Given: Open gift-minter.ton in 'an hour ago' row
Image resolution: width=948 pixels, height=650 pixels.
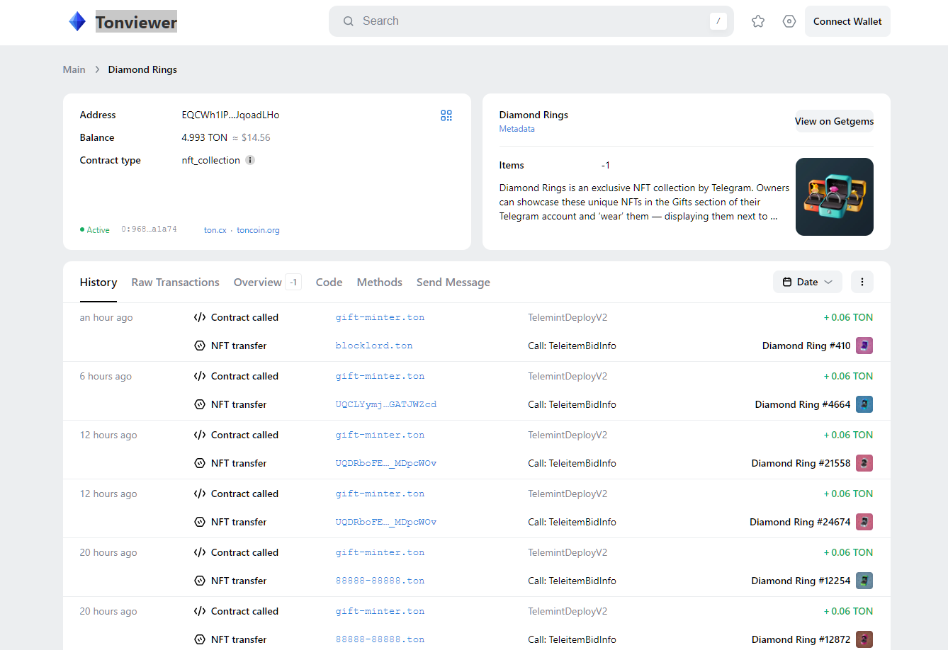Looking at the screenshot, I should [x=380, y=317].
